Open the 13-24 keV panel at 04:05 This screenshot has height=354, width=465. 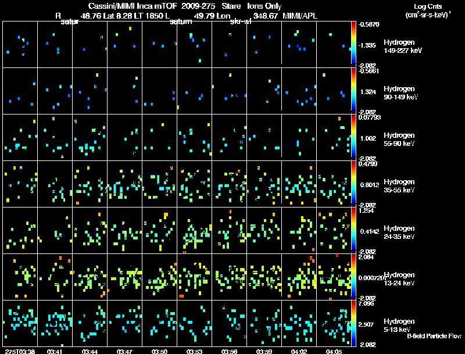pos(334,277)
